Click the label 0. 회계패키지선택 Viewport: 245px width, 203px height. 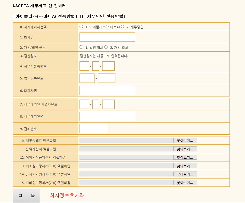(x=33, y=27)
